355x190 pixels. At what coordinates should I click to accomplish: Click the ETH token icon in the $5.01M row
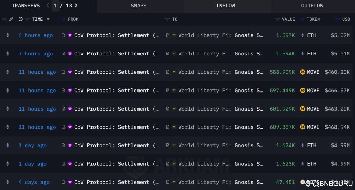[x=303, y=53]
